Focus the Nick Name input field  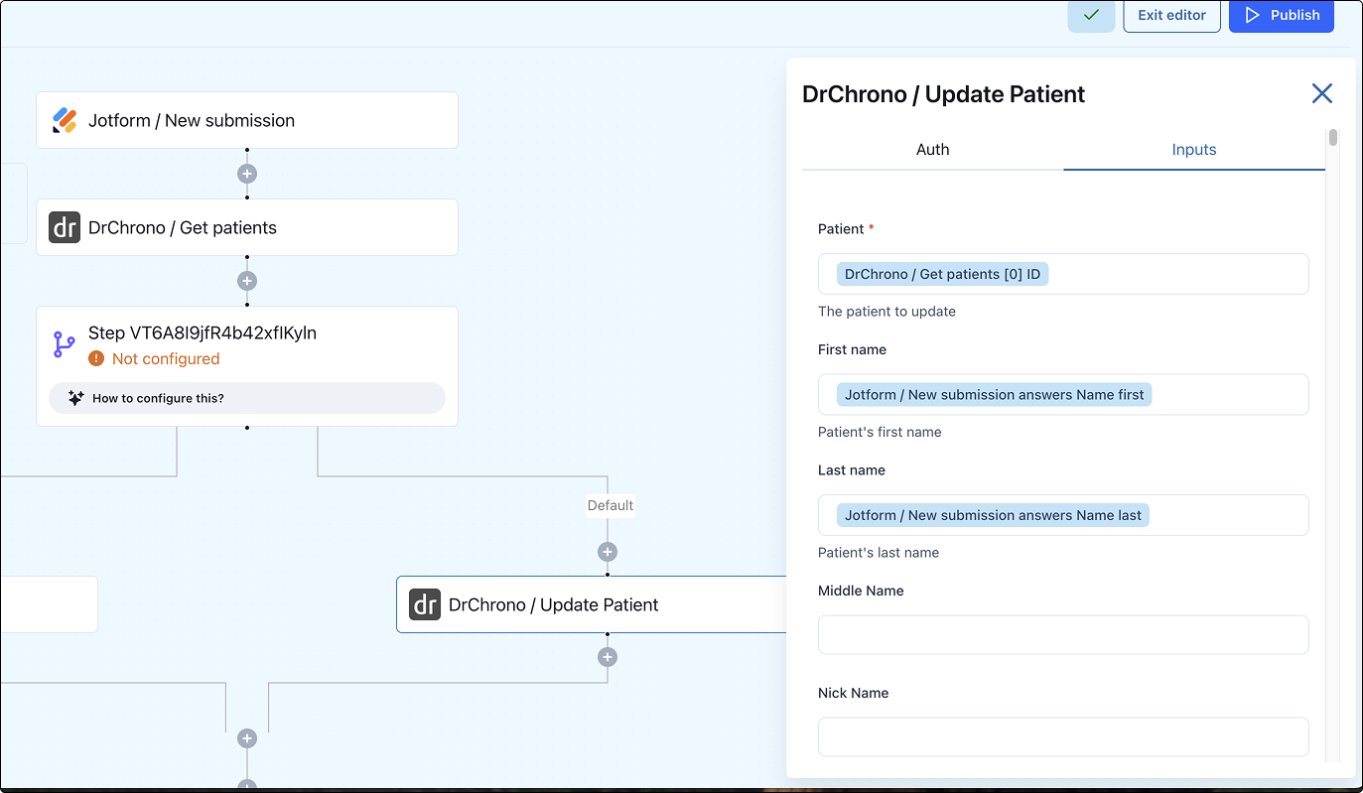[x=1062, y=737]
